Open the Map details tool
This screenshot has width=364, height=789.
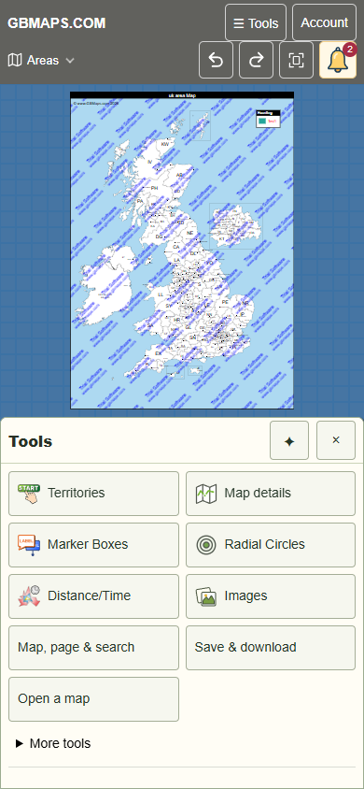point(271,494)
